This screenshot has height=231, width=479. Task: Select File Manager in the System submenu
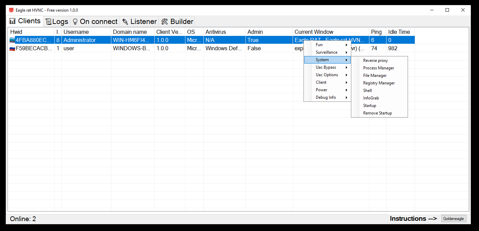point(375,76)
